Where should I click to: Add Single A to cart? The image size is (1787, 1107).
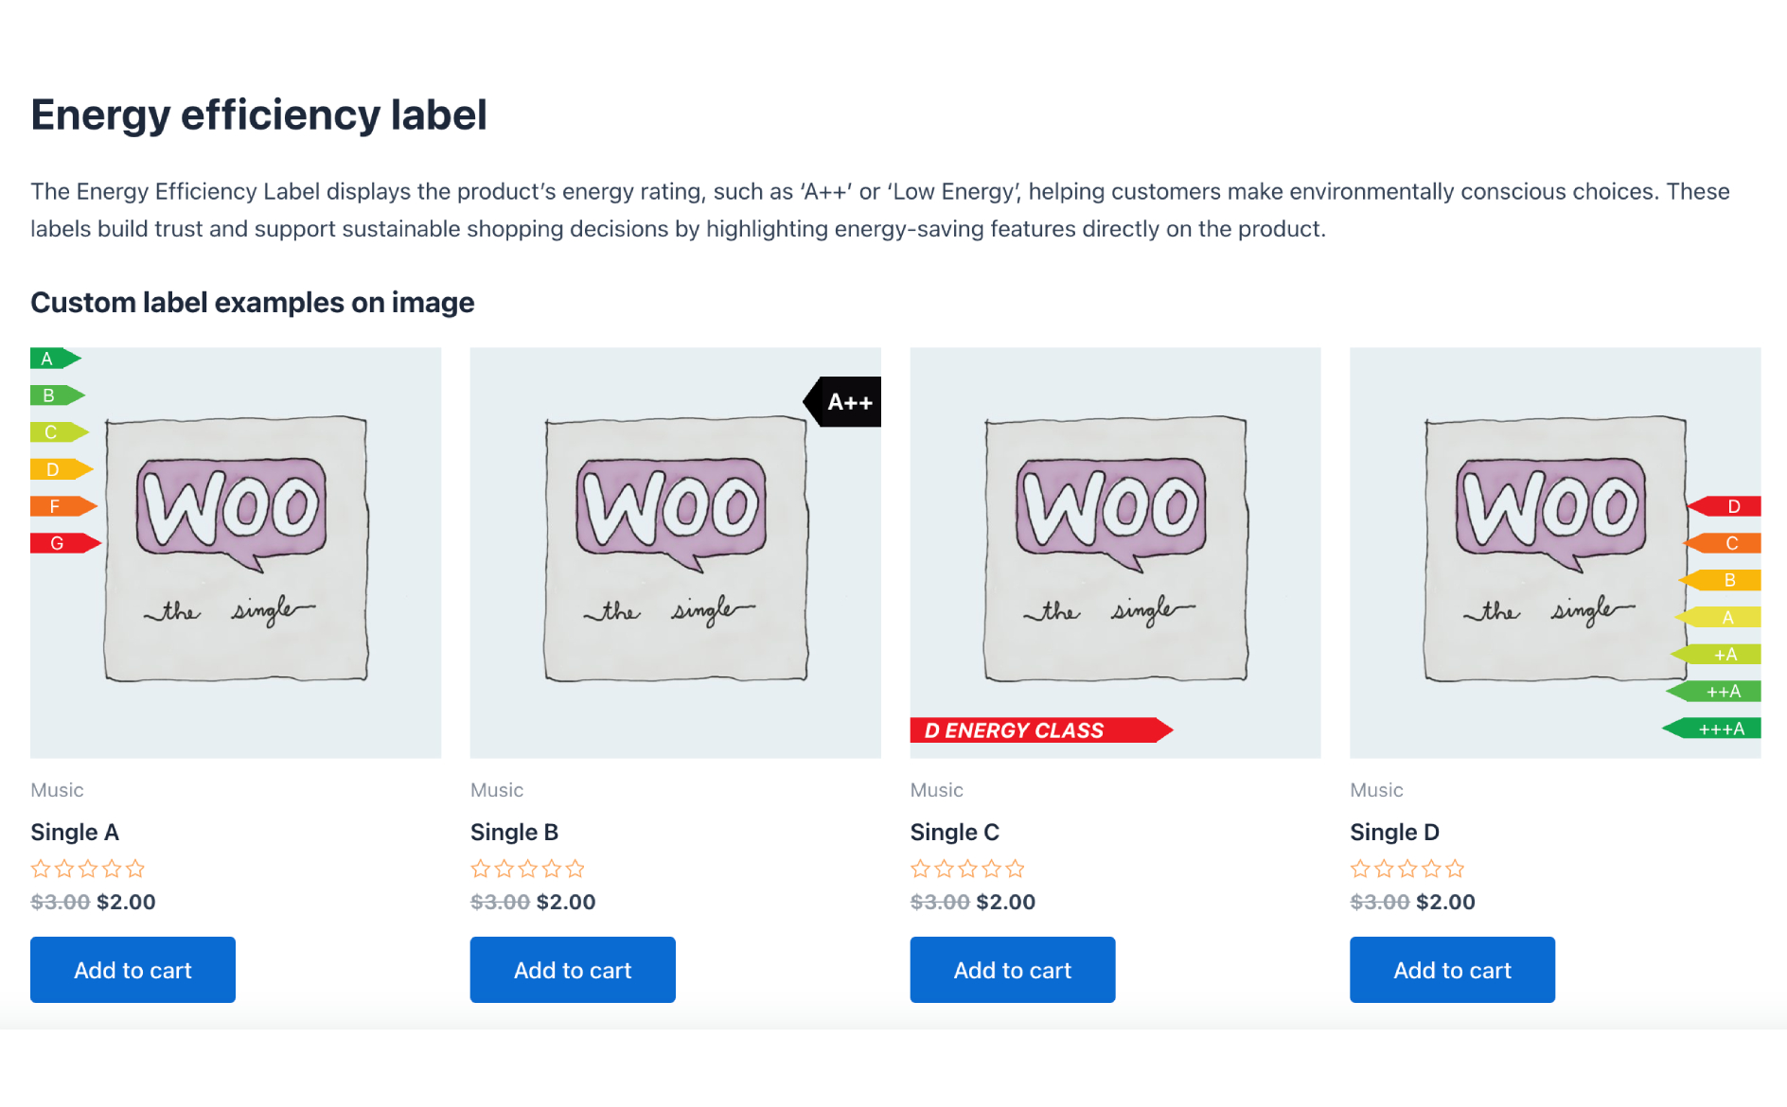pyautogui.click(x=133, y=970)
